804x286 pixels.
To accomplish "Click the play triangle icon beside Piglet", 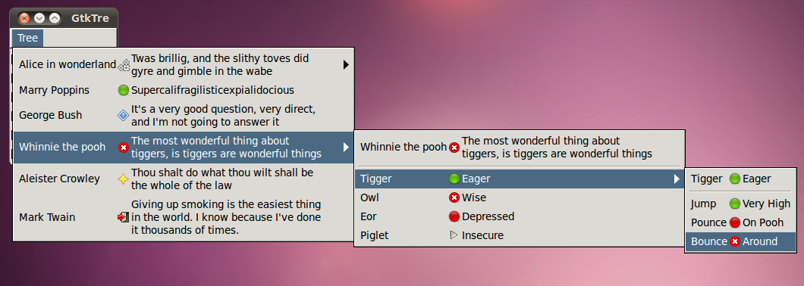I will pos(454,235).
